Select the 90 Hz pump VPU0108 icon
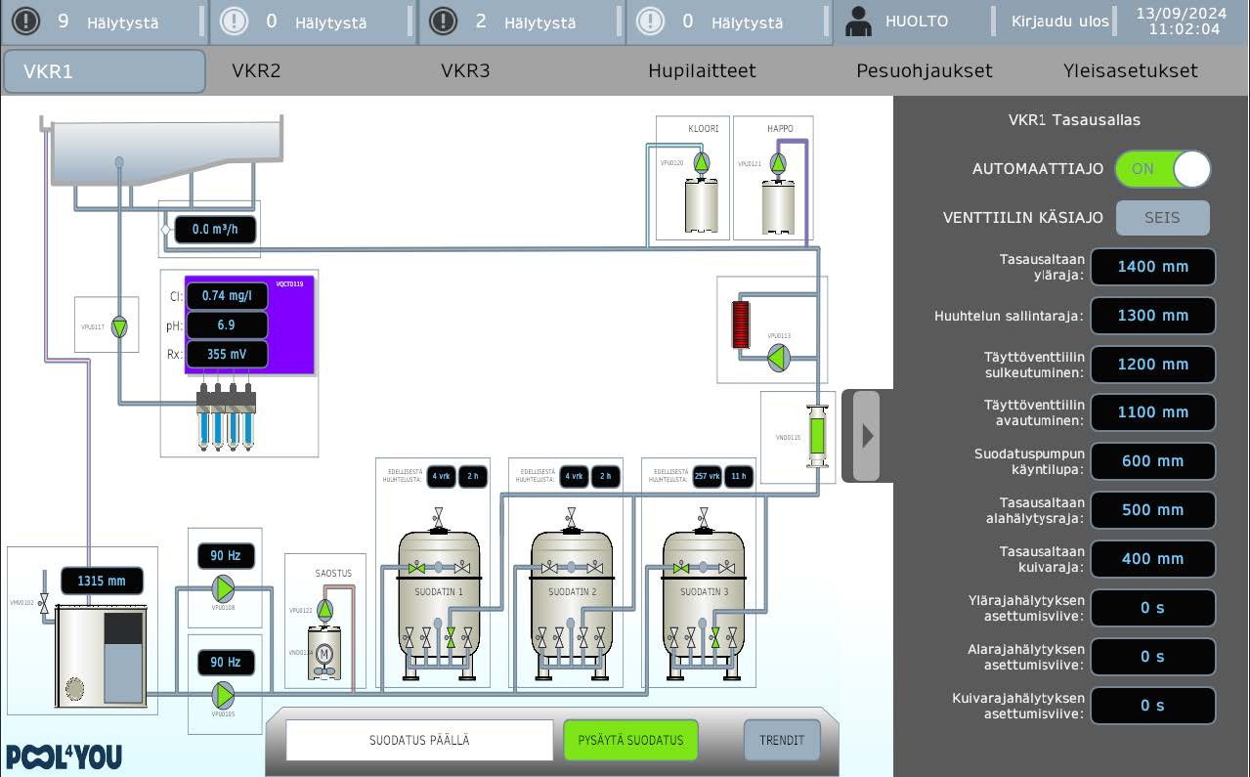Screen dimensions: 1250x777 click(x=225, y=588)
